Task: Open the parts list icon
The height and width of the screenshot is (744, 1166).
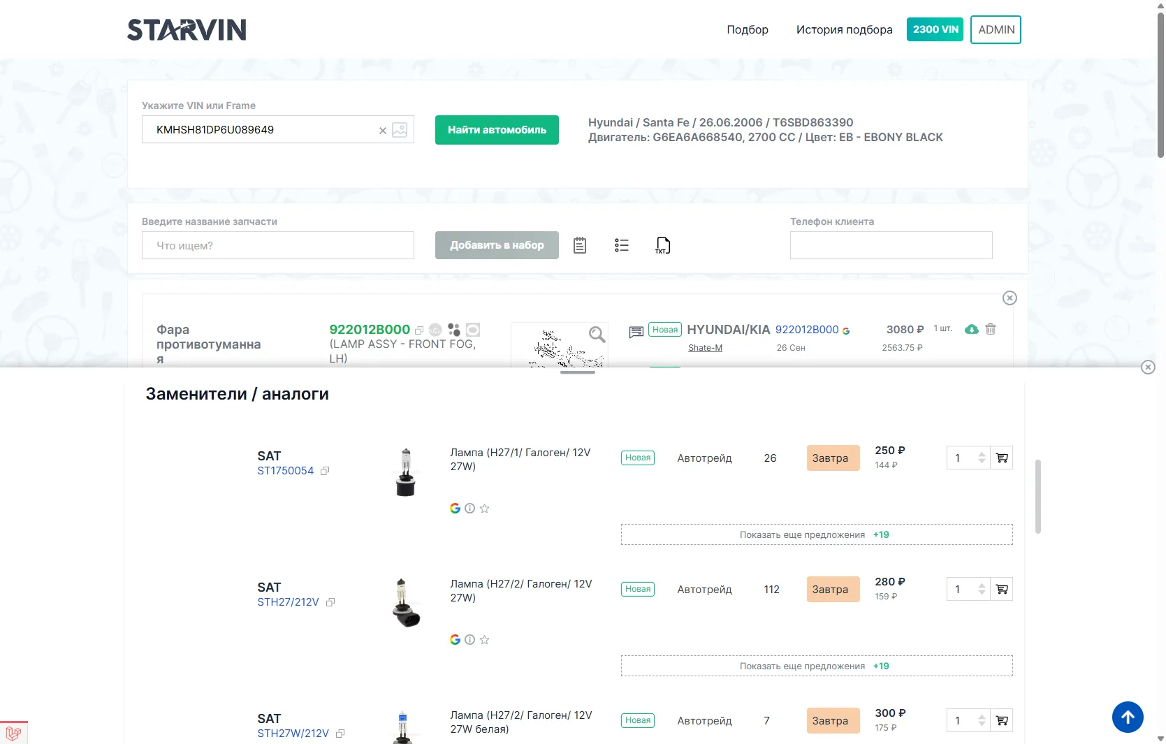Action: (622, 245)
